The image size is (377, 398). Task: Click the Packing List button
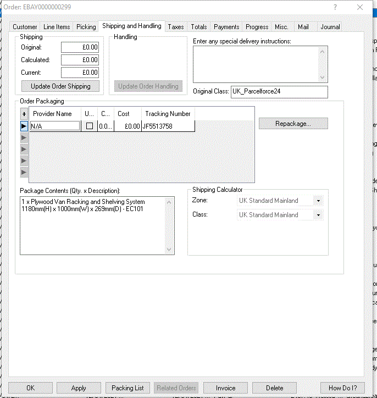(127, 388)
